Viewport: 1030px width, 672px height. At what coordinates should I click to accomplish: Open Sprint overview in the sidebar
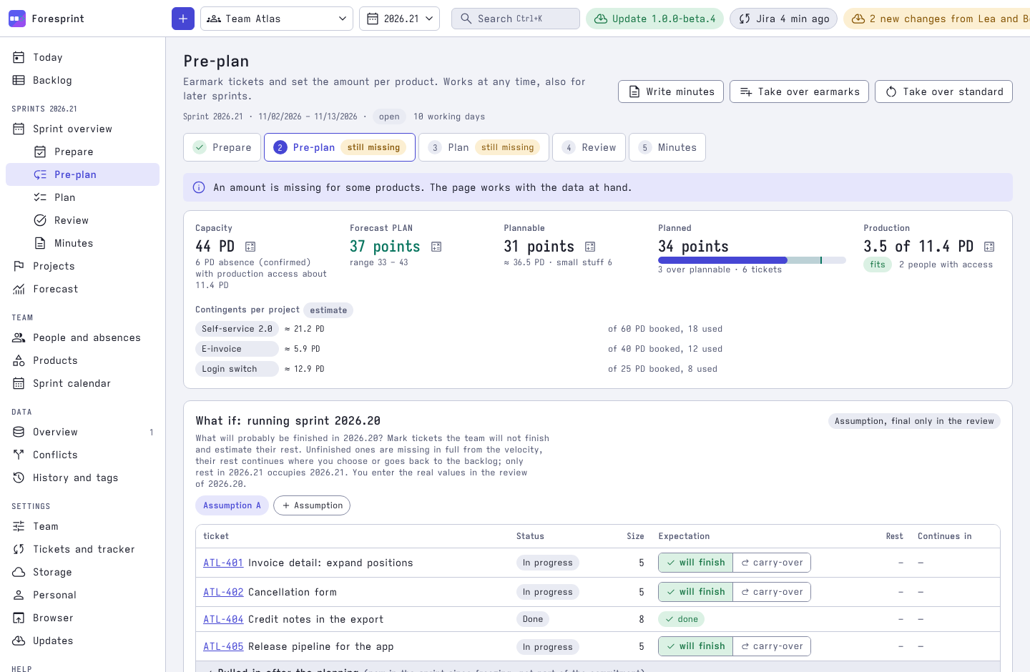click(x=82, y=129)
